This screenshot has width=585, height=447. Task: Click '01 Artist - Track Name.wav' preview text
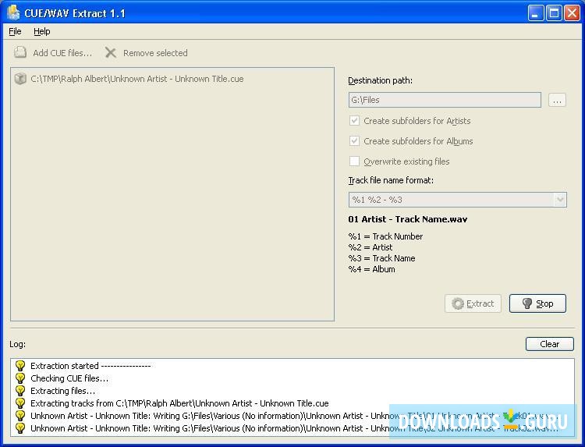407,219
